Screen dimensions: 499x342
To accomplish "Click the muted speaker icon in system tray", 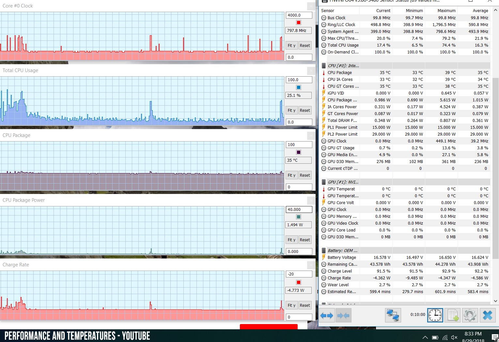I will pos(454,337).
